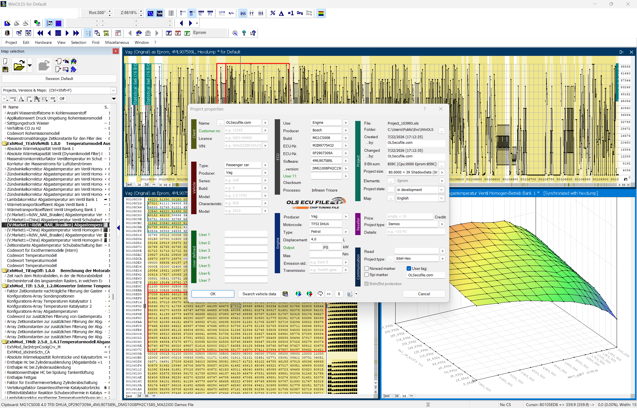
Task: Click OK in Project properties dialog
Action: tap(213, 294)
